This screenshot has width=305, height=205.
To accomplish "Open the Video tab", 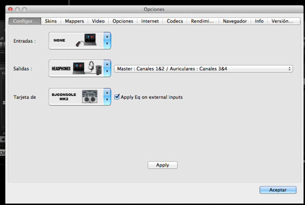I will click(98, 21).
